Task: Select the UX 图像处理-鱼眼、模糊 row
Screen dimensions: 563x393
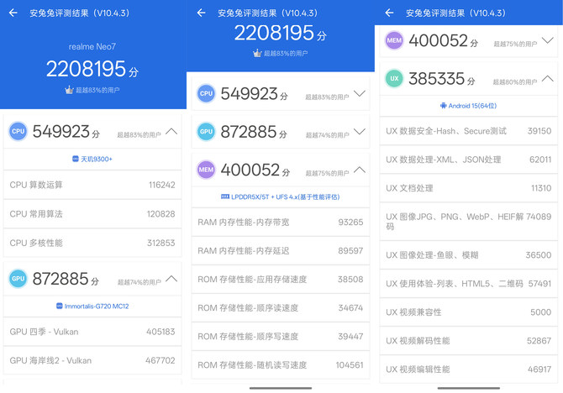Action: tap(469, 255)
